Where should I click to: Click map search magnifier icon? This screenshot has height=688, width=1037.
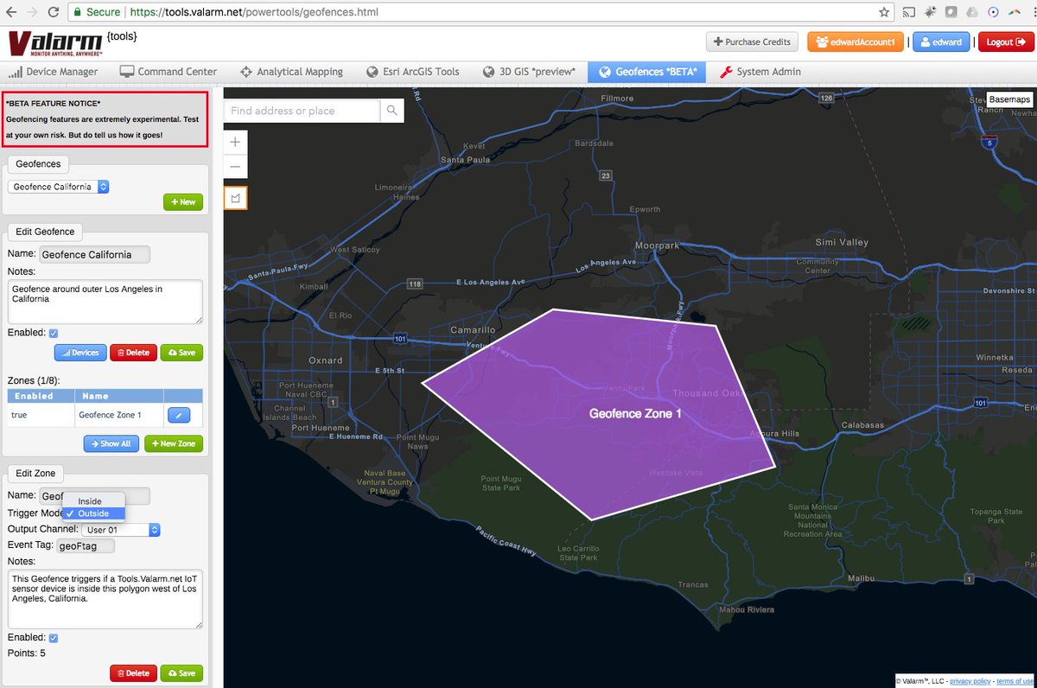(x=391, y=111)
